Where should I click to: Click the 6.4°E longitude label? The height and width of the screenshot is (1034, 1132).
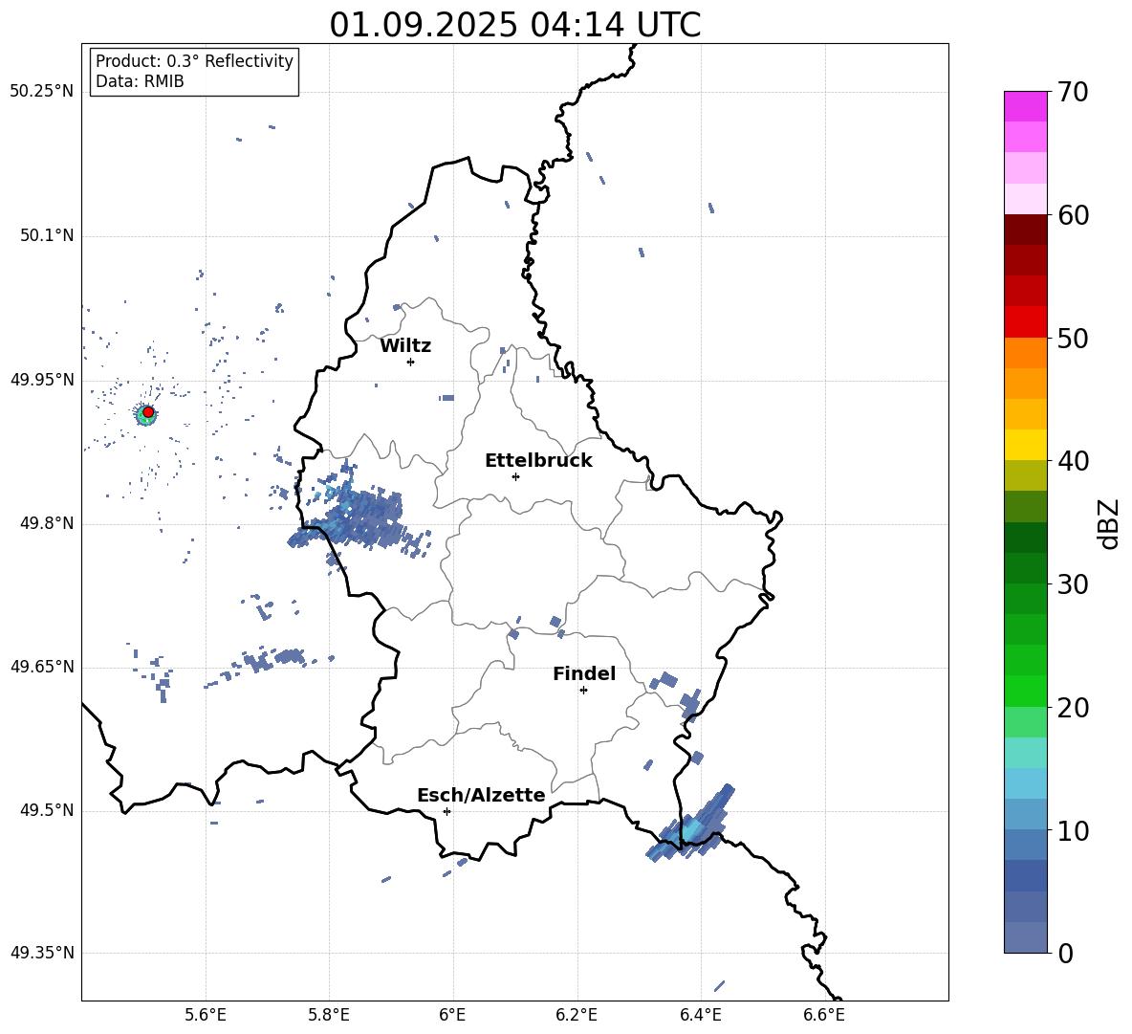pyautogui.click(x=701, y=1016)
